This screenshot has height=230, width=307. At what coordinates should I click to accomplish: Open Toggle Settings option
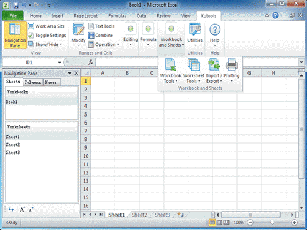coord(47,36)
